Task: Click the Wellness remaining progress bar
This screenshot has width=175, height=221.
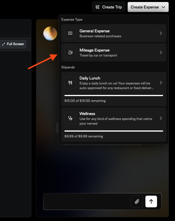Action: coord(114,131)
